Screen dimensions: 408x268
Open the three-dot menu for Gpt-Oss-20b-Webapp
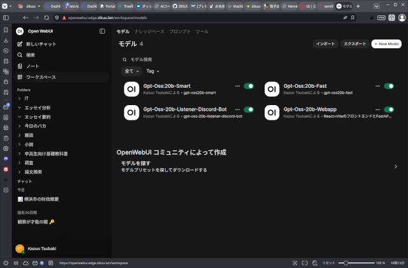coord(377,109)
